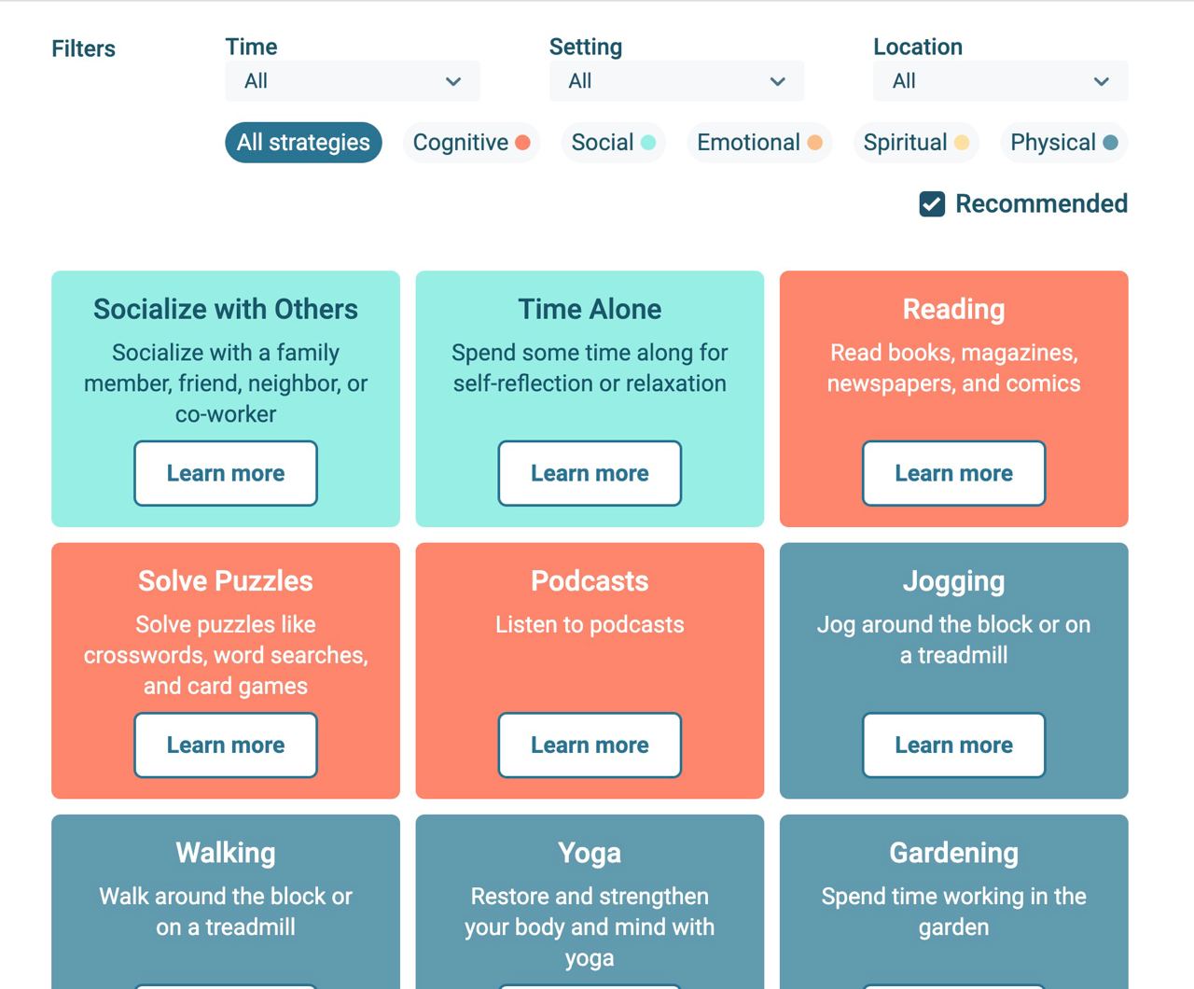The height and width of the screenshot is (989, 1194).
Task: Click the teal dot on Social filter
Action: 648,143
